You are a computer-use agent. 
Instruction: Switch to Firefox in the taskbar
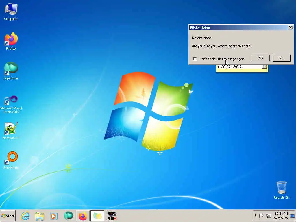click(x=83, y=216)
